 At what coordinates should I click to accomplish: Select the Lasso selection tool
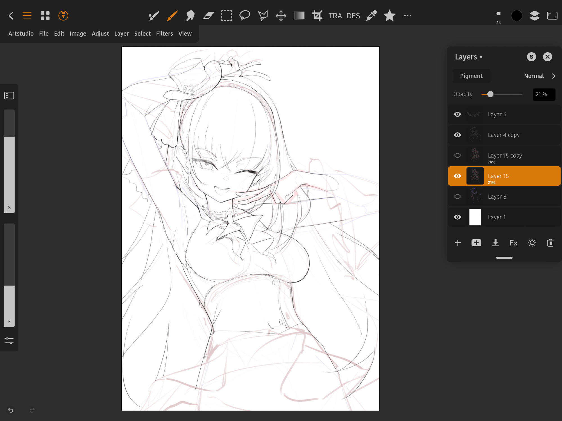coord(245,16)
